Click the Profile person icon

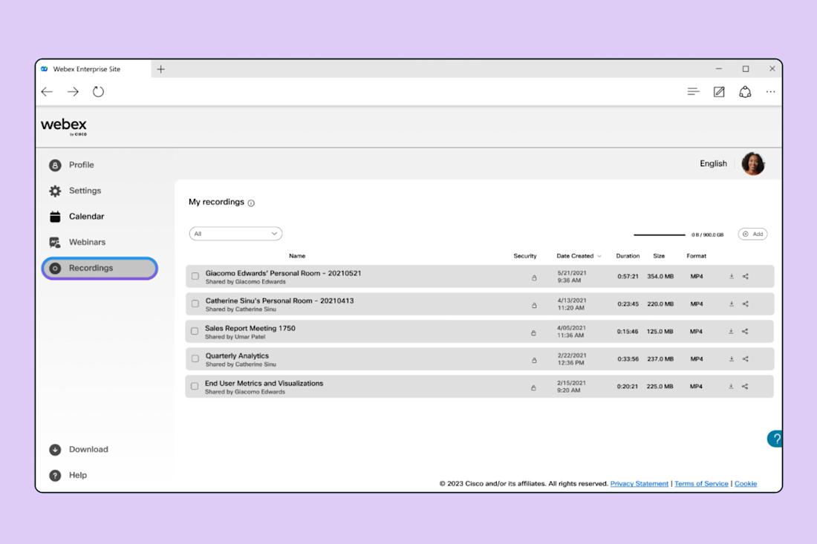point(55,166)
